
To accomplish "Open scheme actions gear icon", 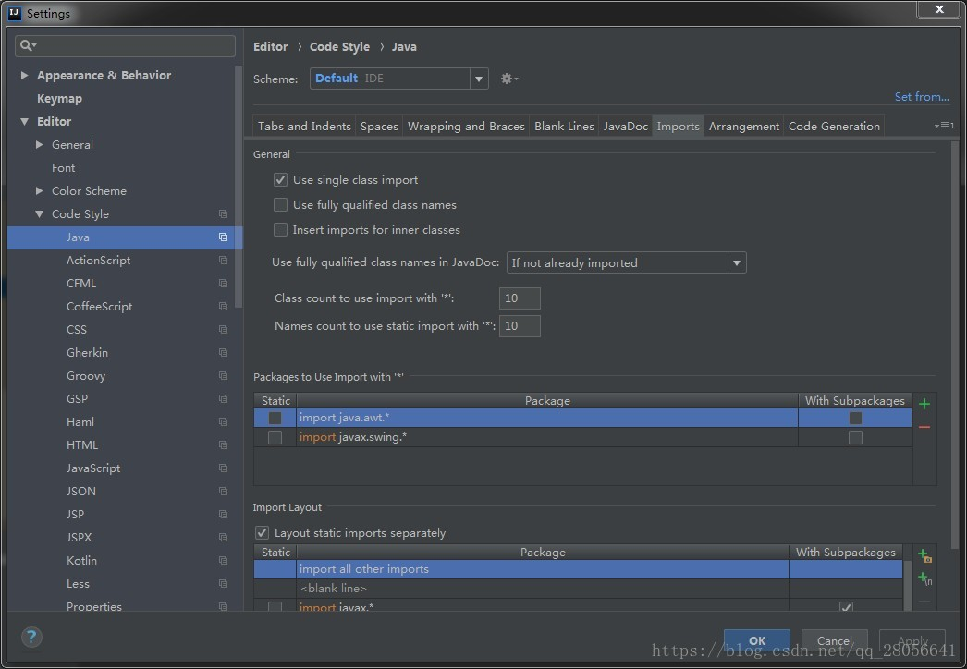I will [x=508, y=79].
